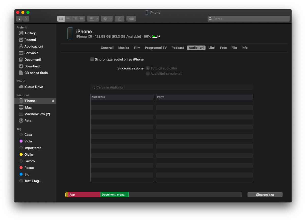
Task: Enable Sincronizza audiolibri su iPhone checkbox
Action: 92,59
